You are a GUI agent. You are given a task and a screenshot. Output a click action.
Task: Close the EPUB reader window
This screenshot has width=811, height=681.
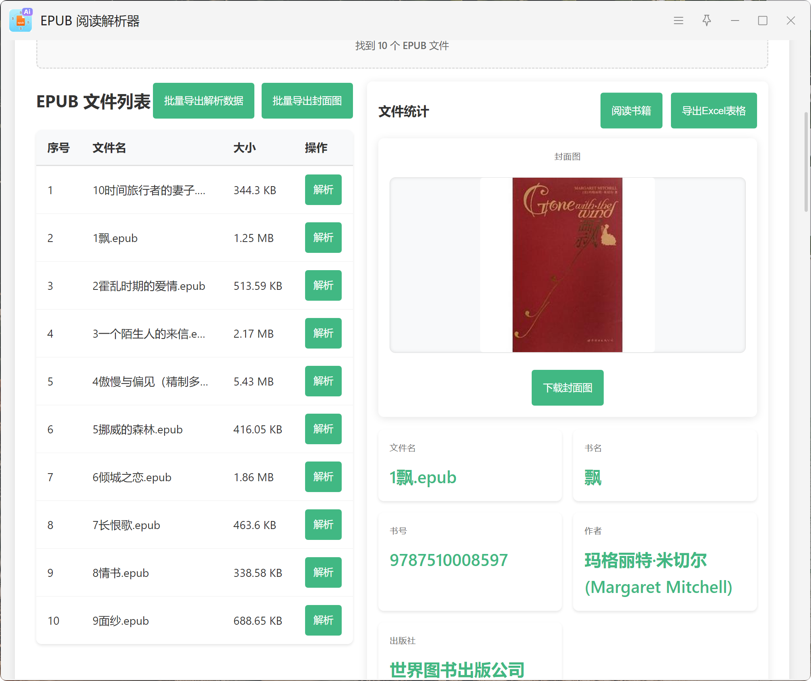point(790,21)
